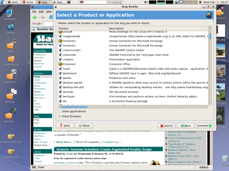Click the vertical scrollbar thumb in product list
Screen dimensions: 229x171
pos(210,36)
